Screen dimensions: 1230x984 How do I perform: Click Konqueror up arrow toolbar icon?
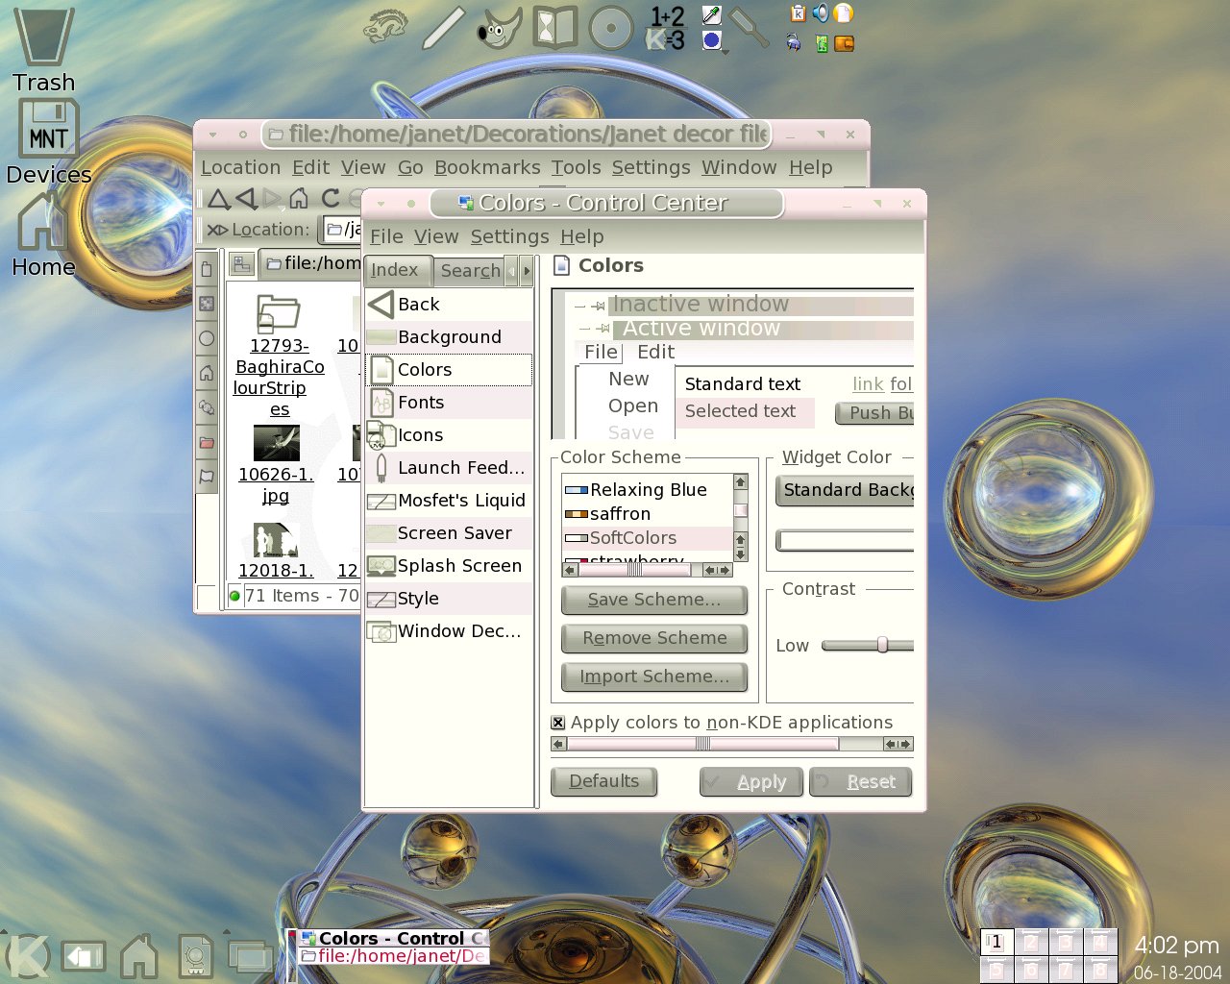click(218, 199)
